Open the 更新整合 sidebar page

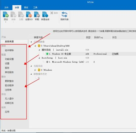9,81
